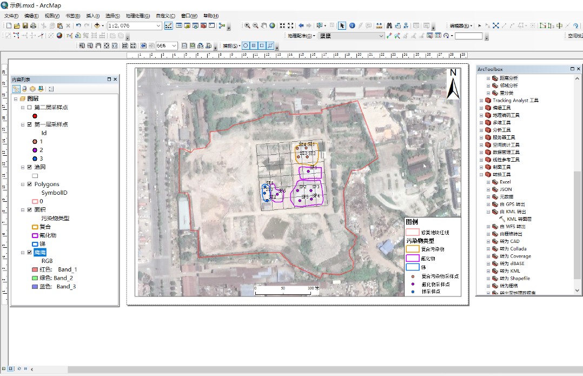
Task: Open the layout zoom 66% dropdown
Action: tap(174, 46)
